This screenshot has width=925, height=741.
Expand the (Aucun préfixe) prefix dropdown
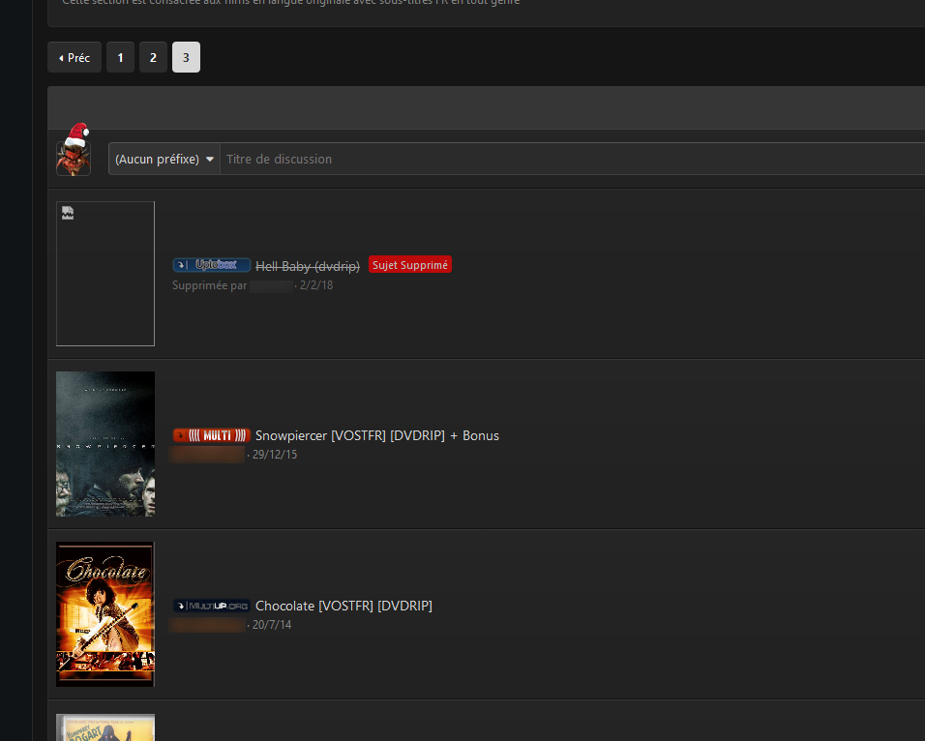click(x=164, y=160)
